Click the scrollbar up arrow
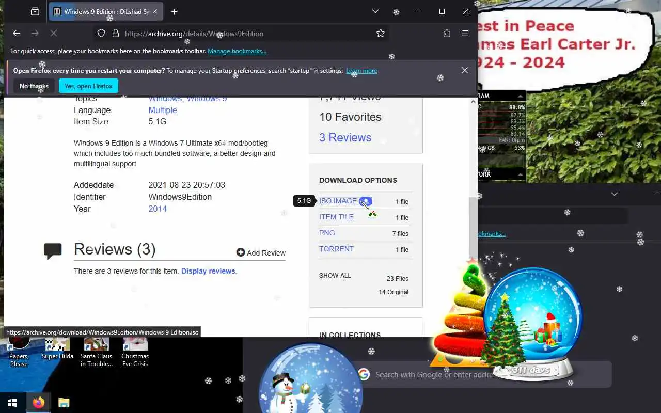 click(x=473, y=102)
